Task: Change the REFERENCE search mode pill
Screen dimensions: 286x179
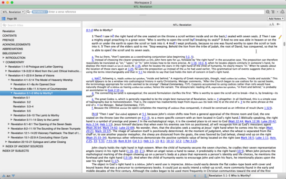Action: 40,12
